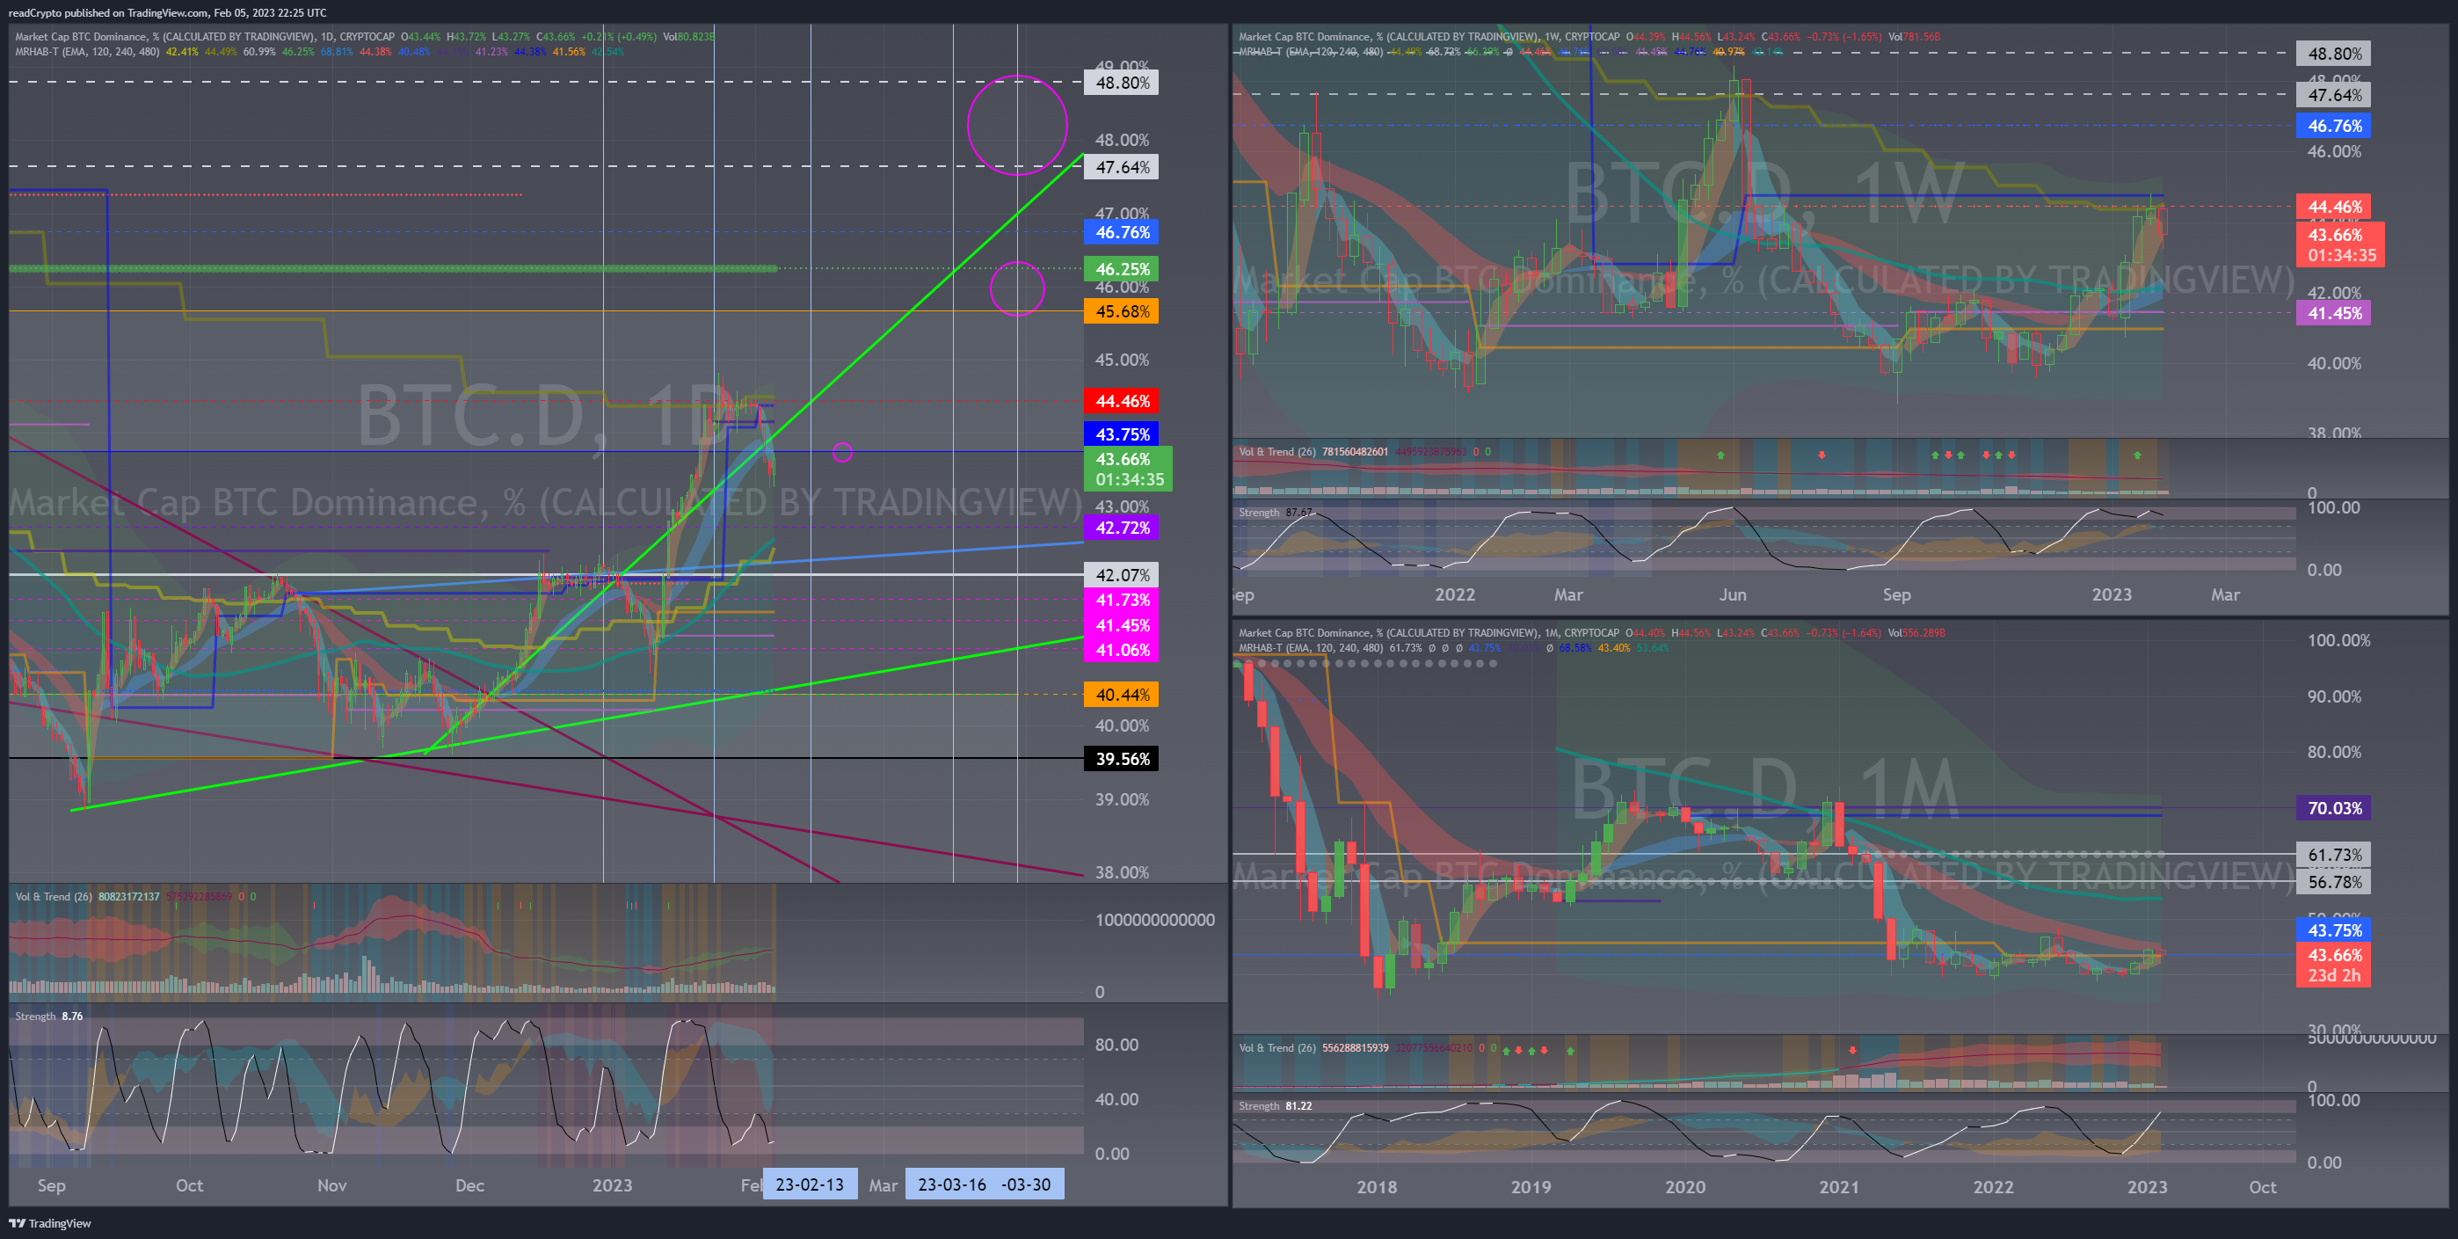This screenshot has width=2458, height=1239.
Task: Select the large magenta circle near 48.00%
Action: pyautogui.click(x=1017, y=125)
